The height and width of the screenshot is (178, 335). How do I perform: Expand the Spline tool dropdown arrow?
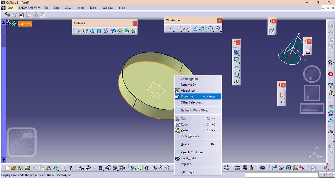coord(221,32)
